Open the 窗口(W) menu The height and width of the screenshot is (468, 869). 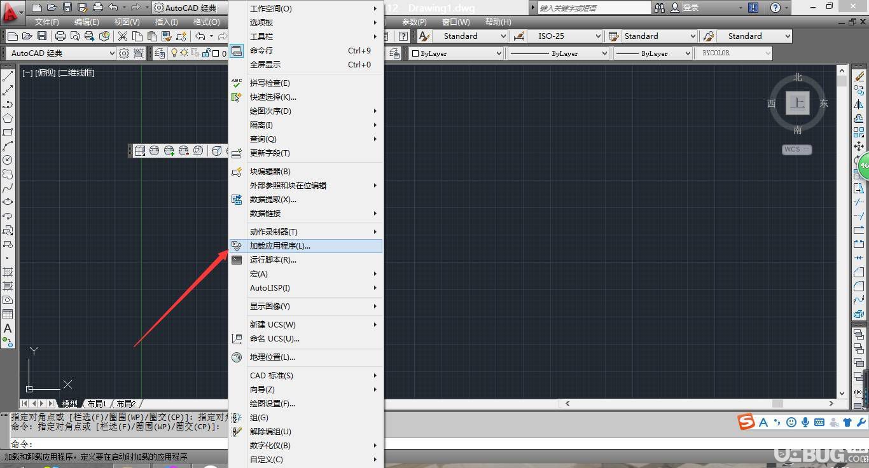tap(455, 22)
